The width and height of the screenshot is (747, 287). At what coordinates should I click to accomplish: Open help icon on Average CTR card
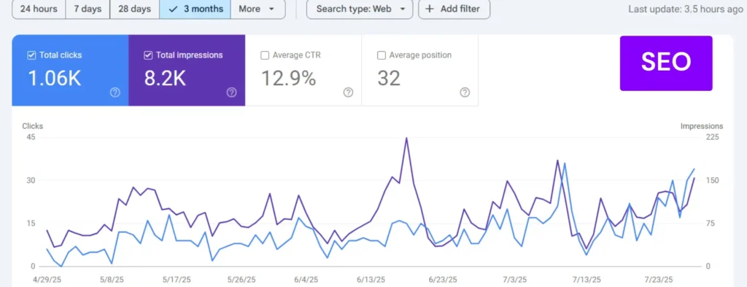tap(348, 93)
